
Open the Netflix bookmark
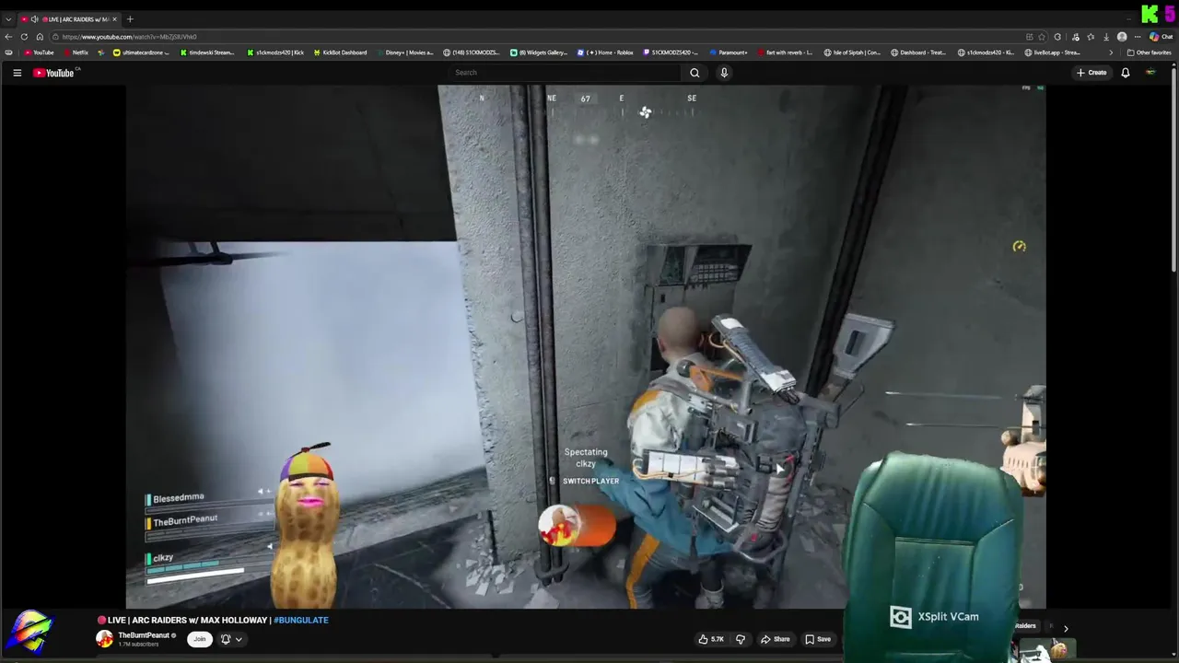[x=76, y=52]
